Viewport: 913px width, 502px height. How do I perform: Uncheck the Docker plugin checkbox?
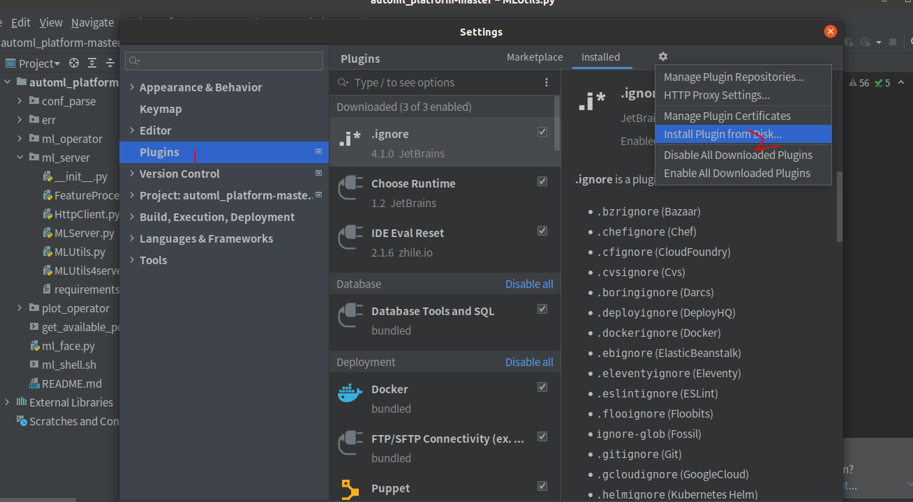tap(542, 387)
